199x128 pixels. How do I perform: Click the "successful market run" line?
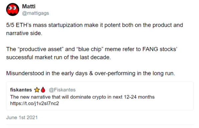[58, 58]
